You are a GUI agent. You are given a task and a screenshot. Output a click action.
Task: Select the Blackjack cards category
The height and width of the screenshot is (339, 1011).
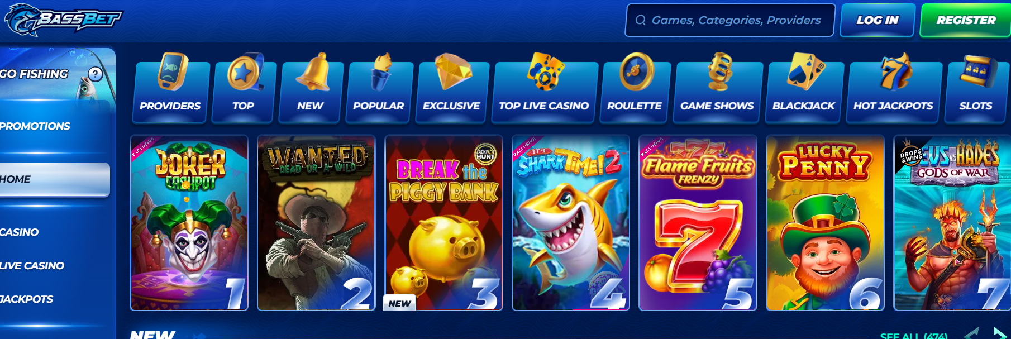[804, 88]
